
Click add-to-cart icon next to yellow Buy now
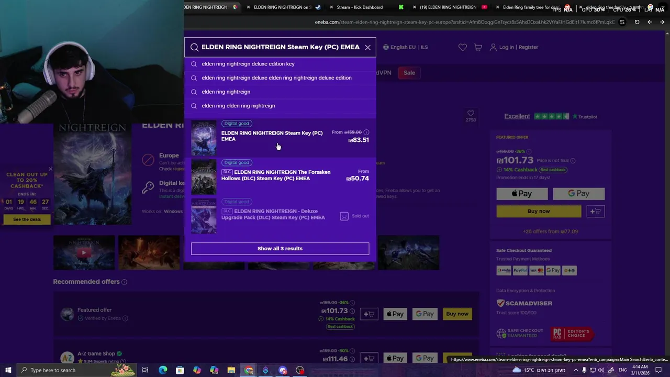[x=595, y=211]
